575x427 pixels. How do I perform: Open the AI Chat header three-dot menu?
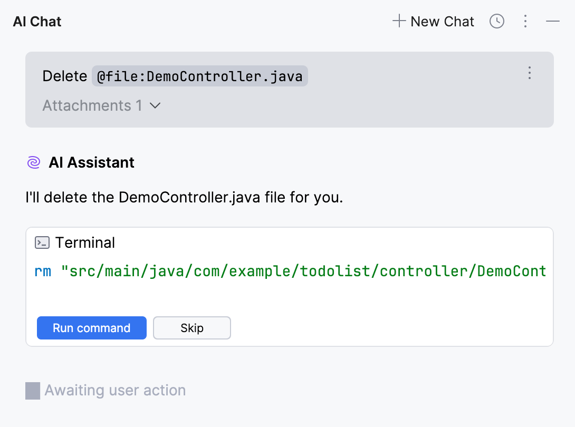pyautogui.click(x=525, y=21)
